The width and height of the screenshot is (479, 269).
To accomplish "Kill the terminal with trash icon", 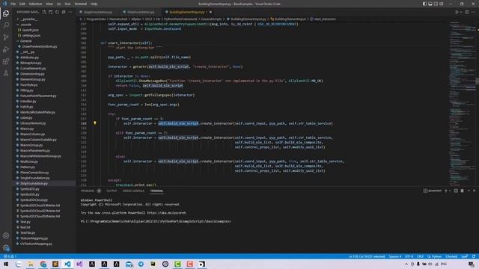I will coord(463,191).
